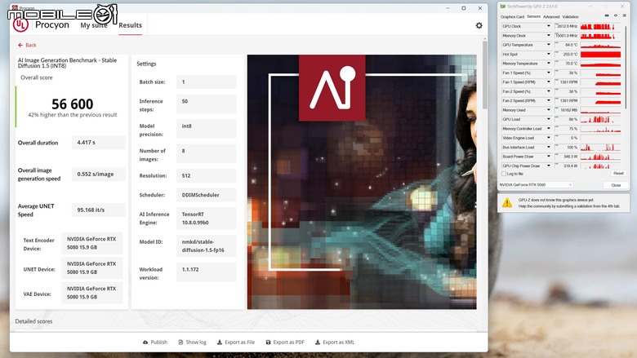Open the My suite tab

coord(94,25)
